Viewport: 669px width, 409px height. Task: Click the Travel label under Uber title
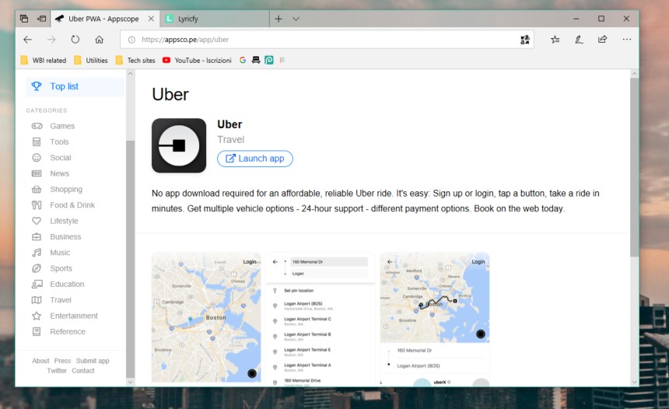[231, 139]
